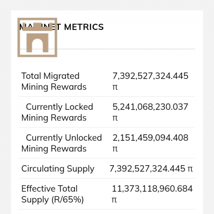Click the 7,392,527,324.445 migrated rewards value
Viewport: 214px width, 214px height.
tap(150, 76)
